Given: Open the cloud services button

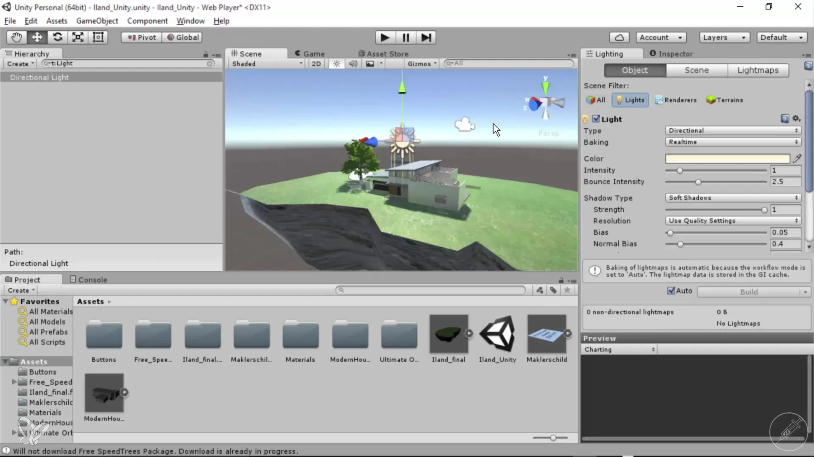Looking at the screenshot, I should 619,37.
